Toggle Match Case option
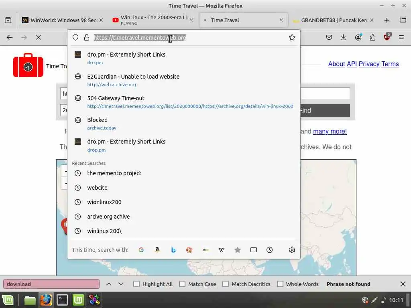This screenshot has width=411, height=308. click(x=182, y=284)
